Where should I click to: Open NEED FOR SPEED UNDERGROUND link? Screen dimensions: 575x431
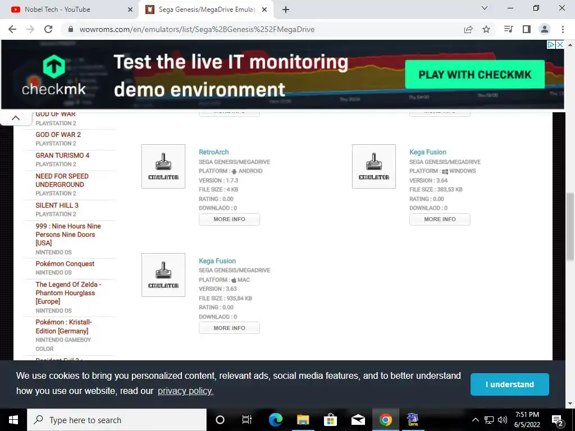point(62,180)
